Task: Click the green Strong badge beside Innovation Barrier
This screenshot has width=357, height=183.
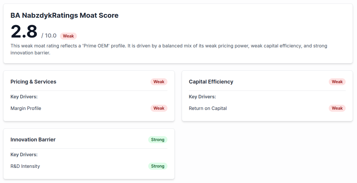Action: click(158, 140)
